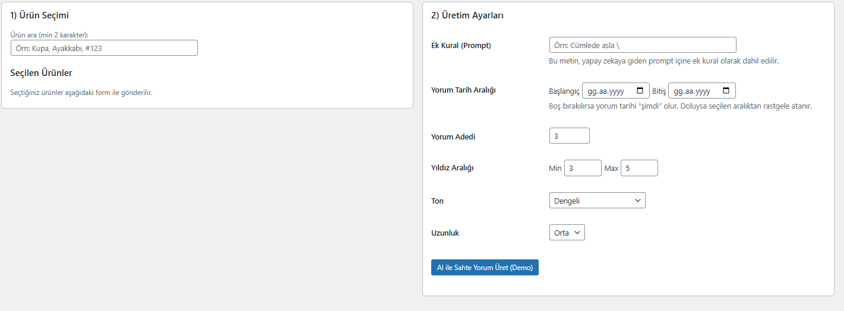This screenshot has height=311, width=844.
Task: Click the Ek Kural (Prompt) label
Action: (x=461, y=45)
